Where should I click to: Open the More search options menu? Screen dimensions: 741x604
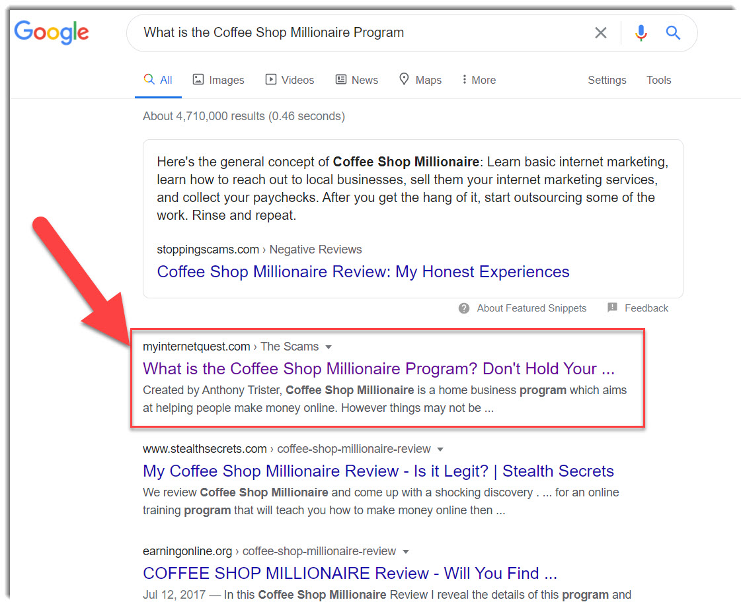pos(479,80)
